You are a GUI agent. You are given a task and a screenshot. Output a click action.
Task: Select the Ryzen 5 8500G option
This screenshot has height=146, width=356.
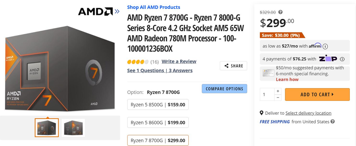(158, 104)
